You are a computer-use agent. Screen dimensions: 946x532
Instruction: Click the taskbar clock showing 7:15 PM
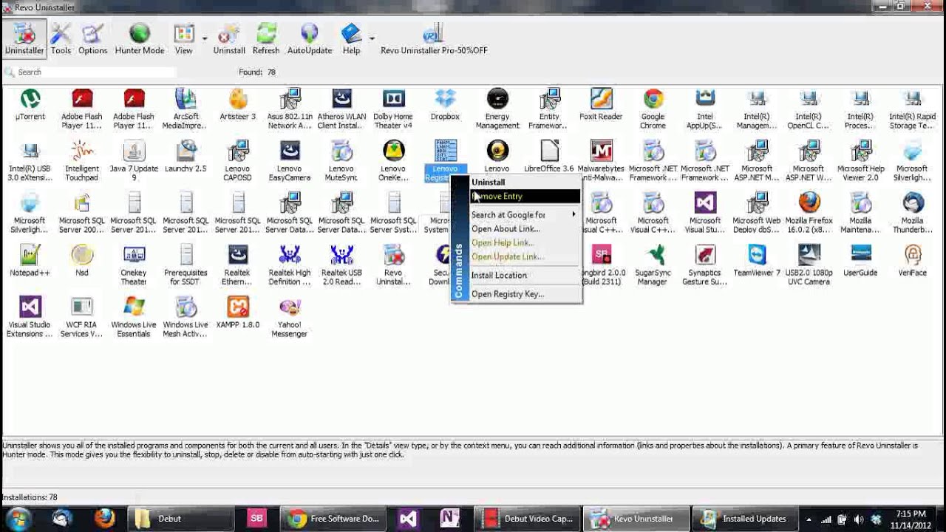pyautogui.click(x=911, y=519)
